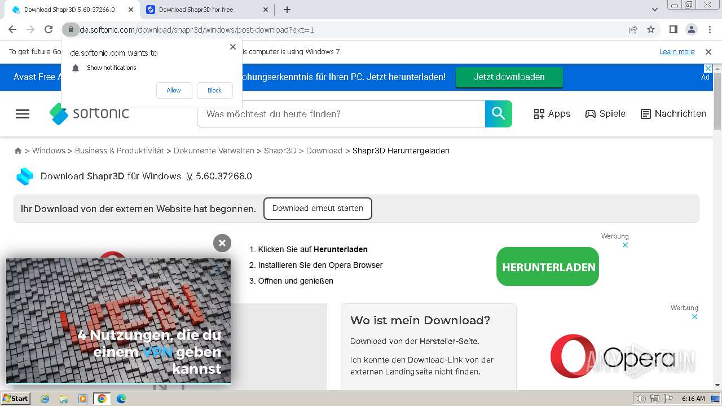The image size is (722, 406).
Task: Click the lock site info icon
Action: coord(70,30)
